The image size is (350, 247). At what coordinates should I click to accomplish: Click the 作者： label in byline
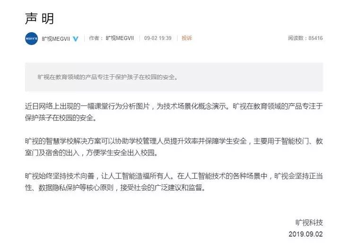pos(96,38)
